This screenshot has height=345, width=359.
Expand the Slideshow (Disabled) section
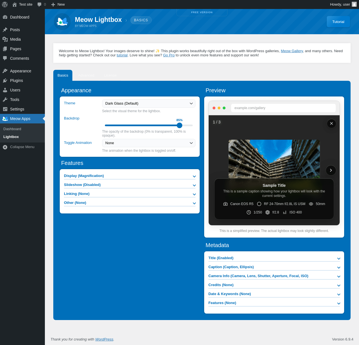coord(130,185)
